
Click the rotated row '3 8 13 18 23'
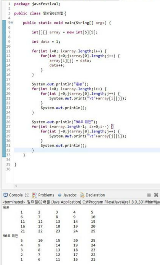pos(58,250)
